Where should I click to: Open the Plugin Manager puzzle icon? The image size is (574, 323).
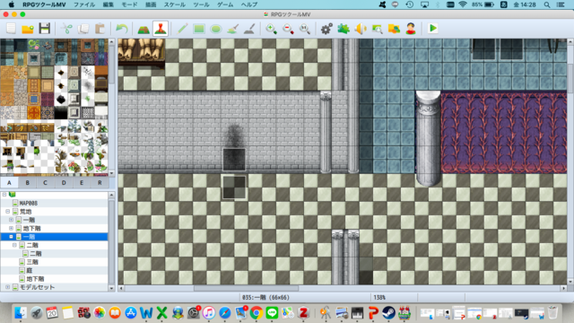tap(344, 29)
